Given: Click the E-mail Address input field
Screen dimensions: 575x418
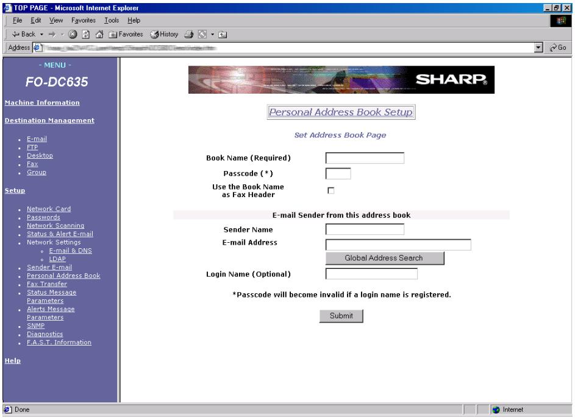Looking at the screenshot, I should (398, 245).
